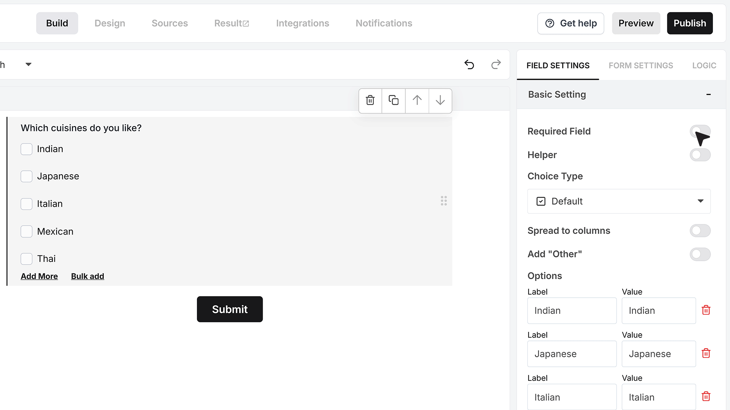Image resolution: width=730 pixels, height=410 pixels.
Task: Duplicate the field using copy icon
Action: [394, 101]
